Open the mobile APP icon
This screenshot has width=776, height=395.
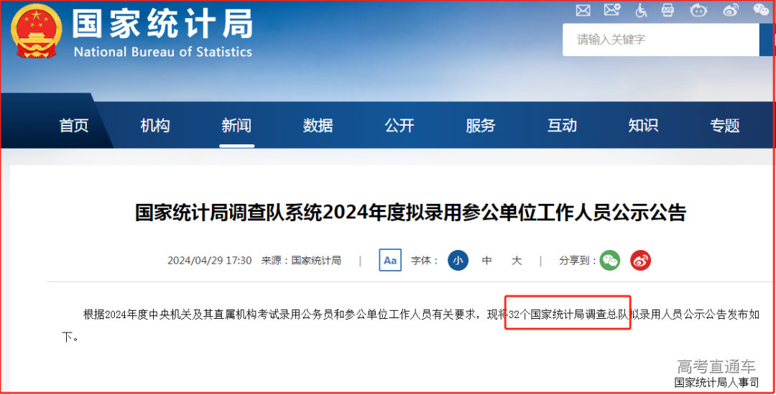(x=668, y=9)
